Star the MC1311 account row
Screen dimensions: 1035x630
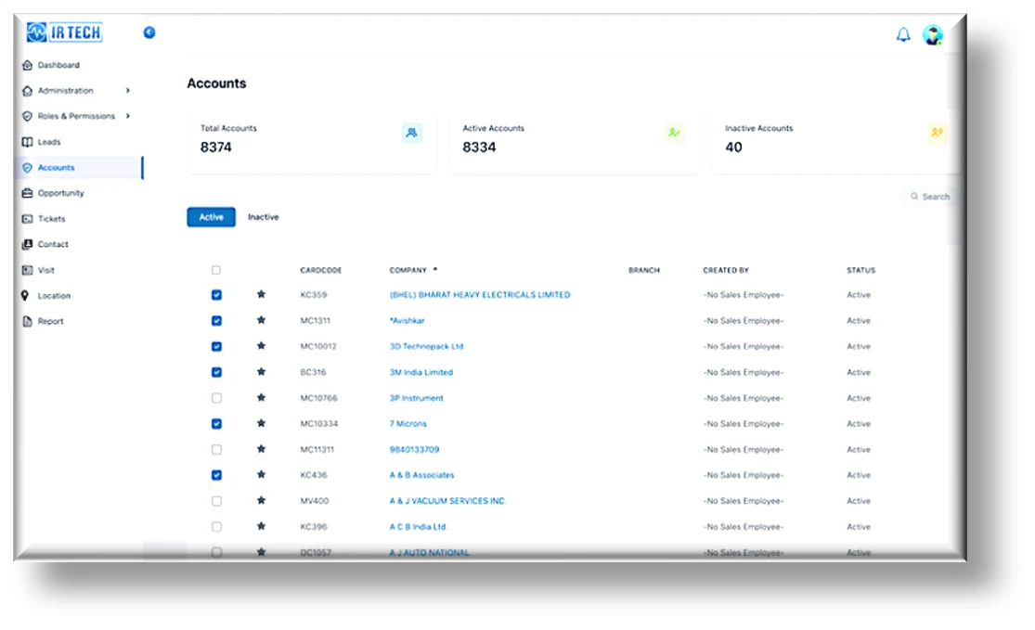pyautogui.click(x=262, y=320)
